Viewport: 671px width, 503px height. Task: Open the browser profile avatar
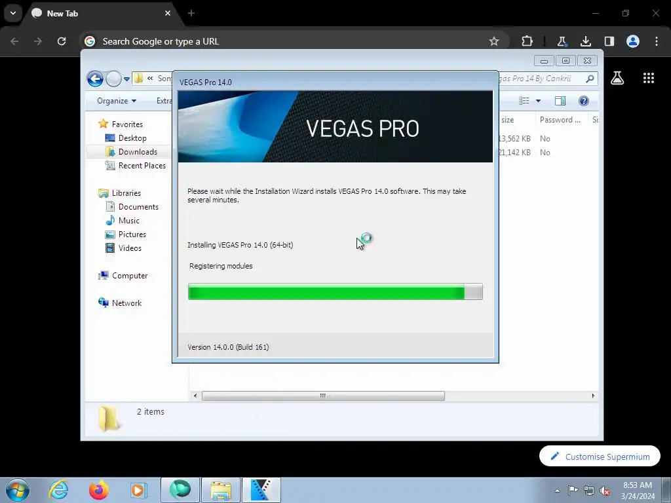coord(633,41)
